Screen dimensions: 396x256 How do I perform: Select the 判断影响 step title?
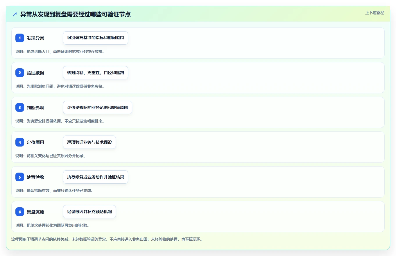[x=35, y=107]
